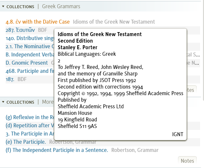Screen dimensions: 204x168
Task: Open the '187.' BDF entry
Action: [x=10, y=79]
